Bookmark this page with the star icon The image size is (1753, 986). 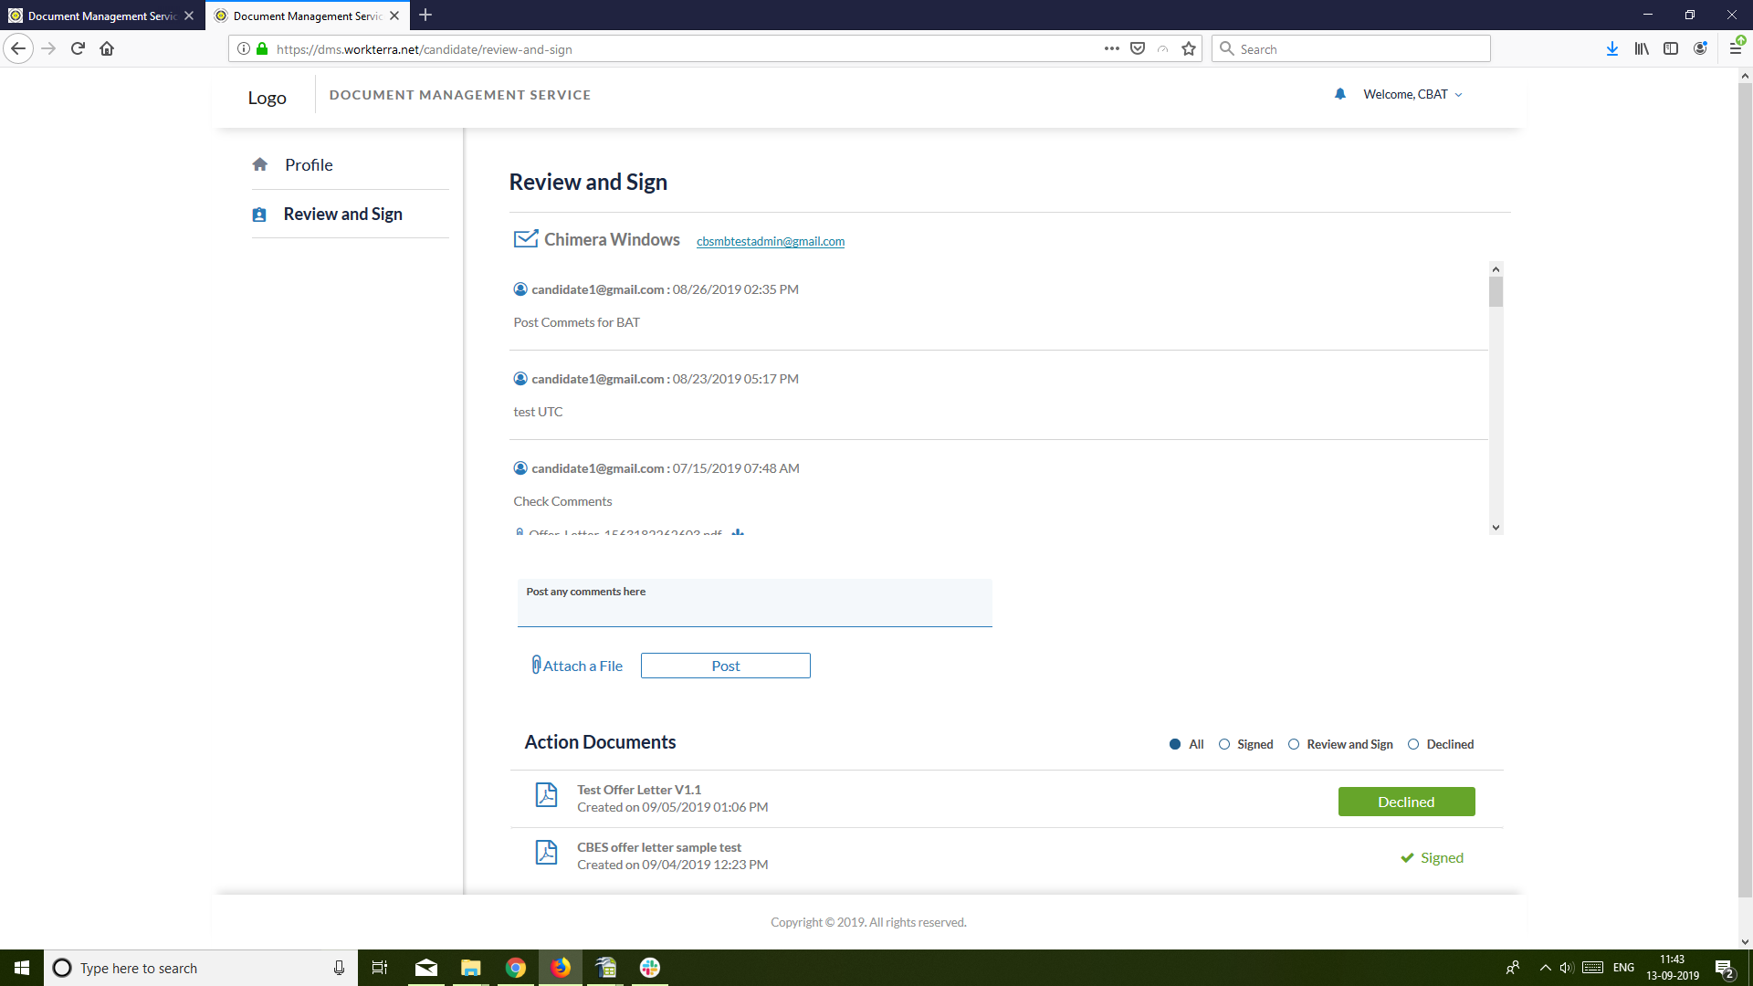click(x=1188, y=49)
